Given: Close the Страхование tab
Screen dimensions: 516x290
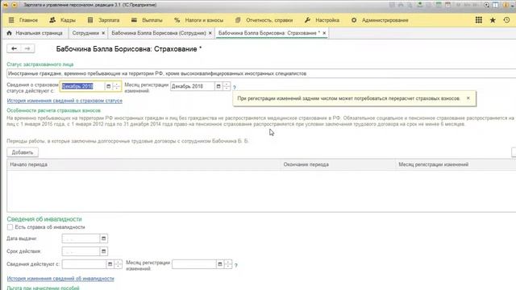Looking at the screenshot, I should tap(324, 33).
